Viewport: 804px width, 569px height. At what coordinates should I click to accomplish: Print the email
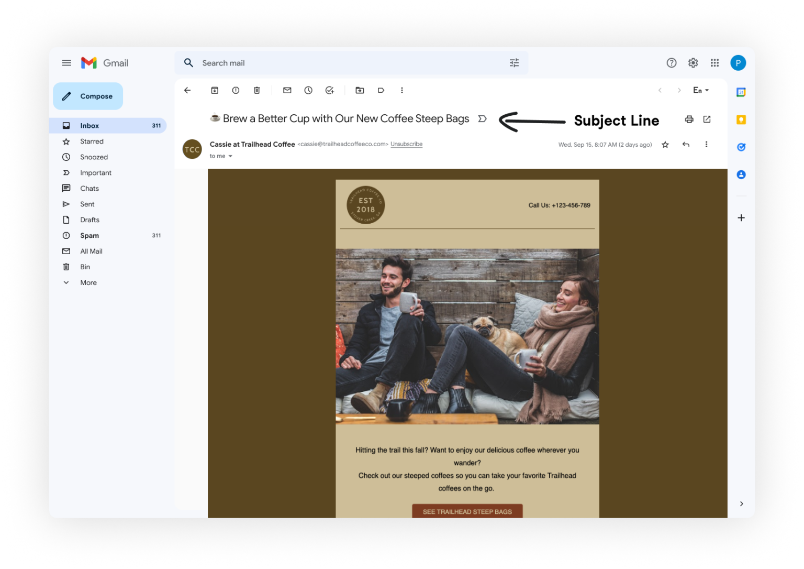coord(688,119)
